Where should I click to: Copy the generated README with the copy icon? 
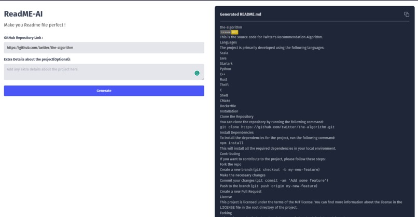coord(406,15)
